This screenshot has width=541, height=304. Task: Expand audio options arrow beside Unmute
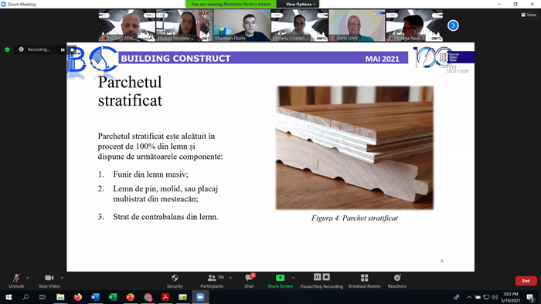click(x=28, y=278)
